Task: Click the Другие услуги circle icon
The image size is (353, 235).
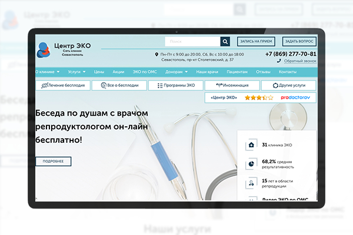Action: click(x=275, y=85)
